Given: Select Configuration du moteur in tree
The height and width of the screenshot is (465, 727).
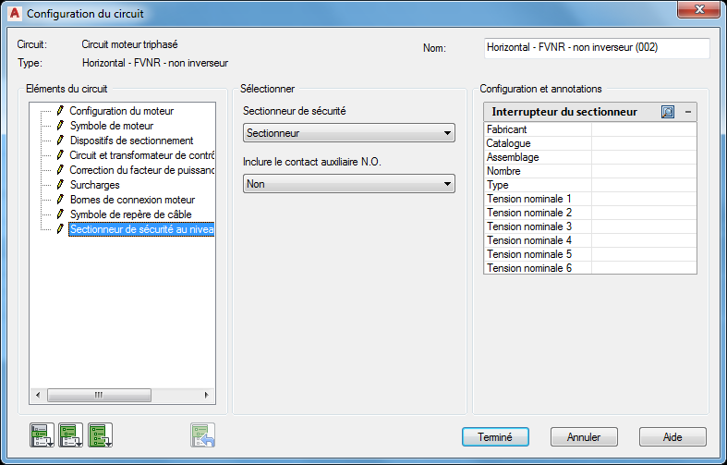Looking at the screenshot, I should (121, 111).
